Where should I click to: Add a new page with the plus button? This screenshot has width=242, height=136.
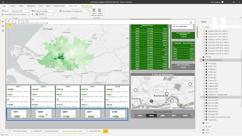106,131
